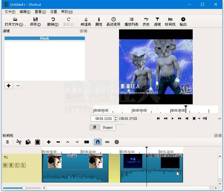The image size is (224, 192).
Task: Open the 文件 menu
Action: click(10, 12)
